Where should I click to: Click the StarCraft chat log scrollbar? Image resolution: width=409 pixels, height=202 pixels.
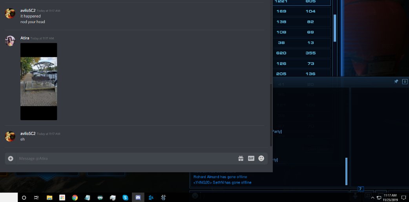[x=347, y=171]
